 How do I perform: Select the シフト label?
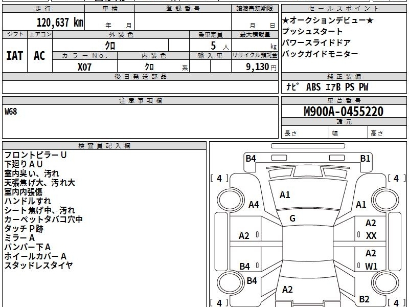[15, 34]
